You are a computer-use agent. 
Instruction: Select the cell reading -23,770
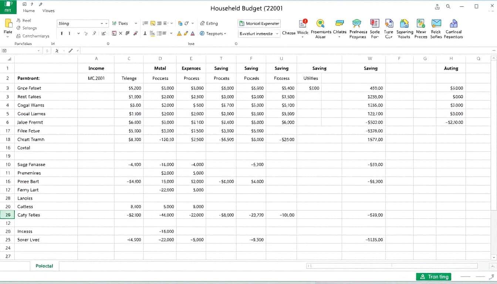(251, 215)
